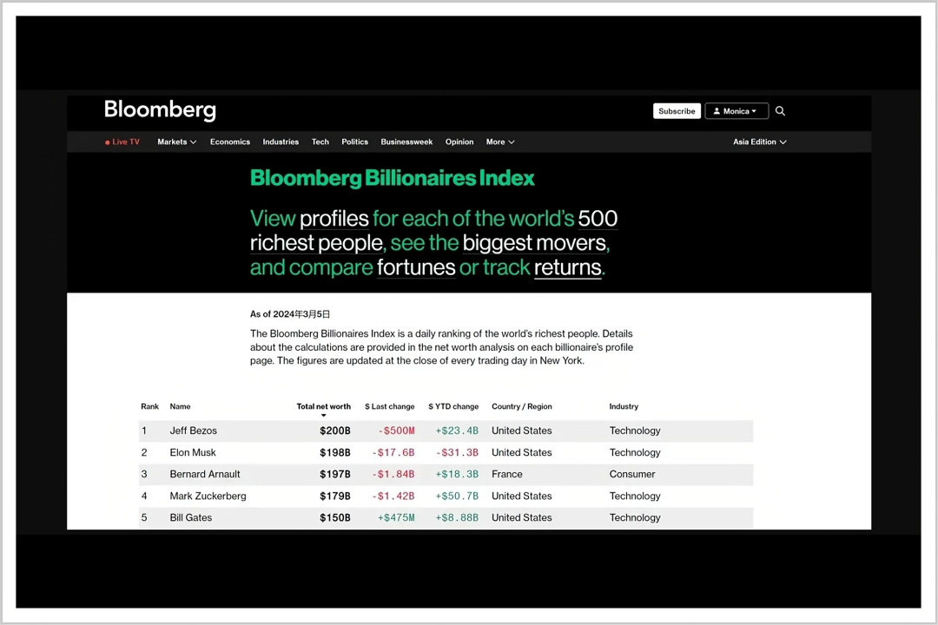Open the Tech section

(320, 141)
